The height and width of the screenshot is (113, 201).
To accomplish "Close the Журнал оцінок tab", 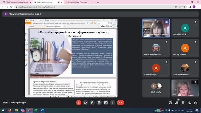I will click(93, 2).
